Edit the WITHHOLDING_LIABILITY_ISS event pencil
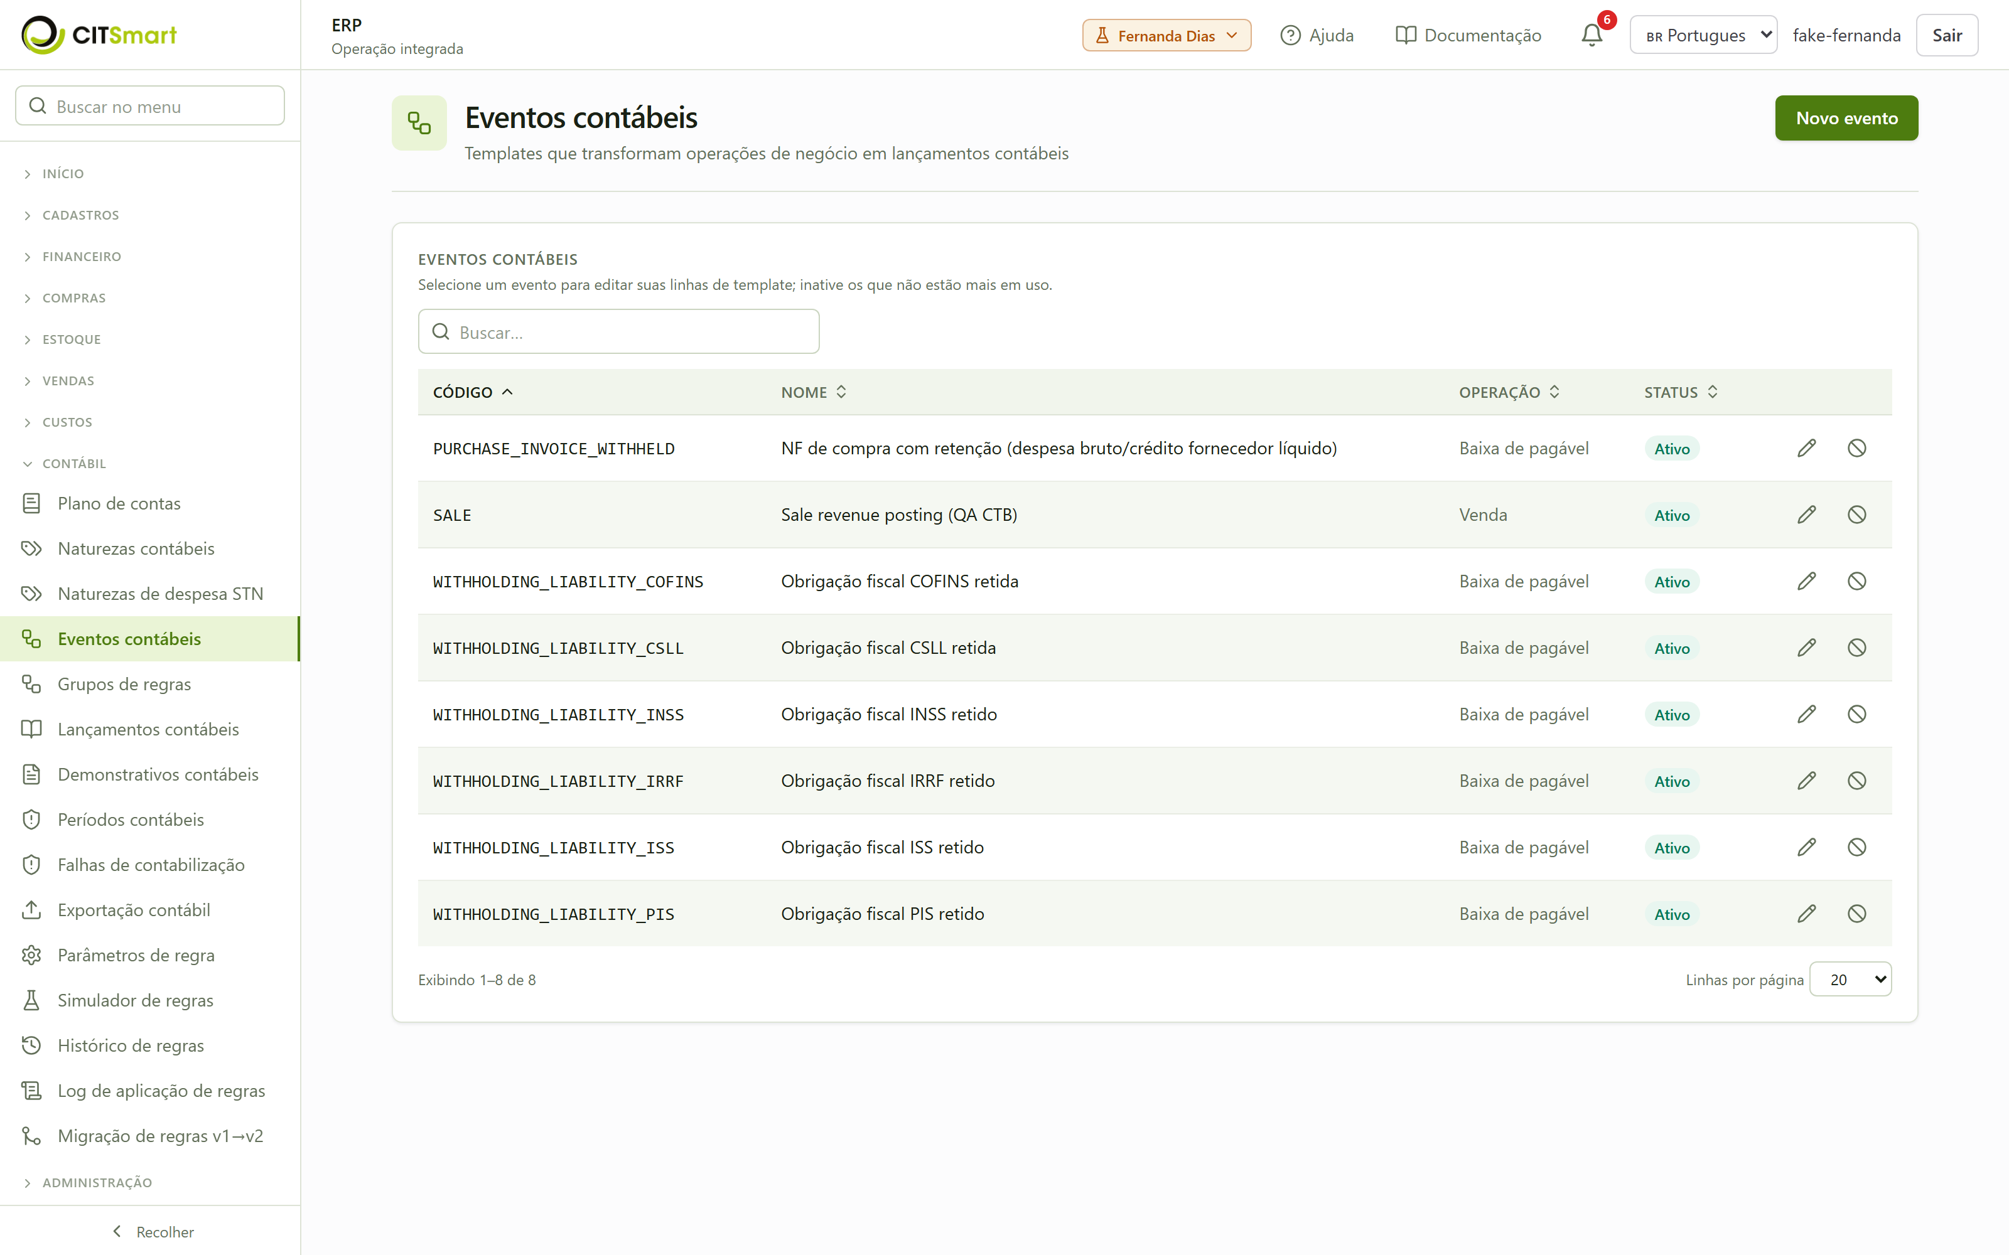 click(1806, 846)
